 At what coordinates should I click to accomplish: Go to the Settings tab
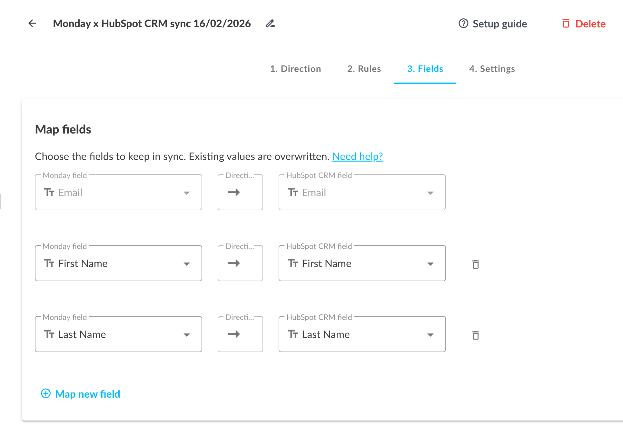tap(492, 69)
